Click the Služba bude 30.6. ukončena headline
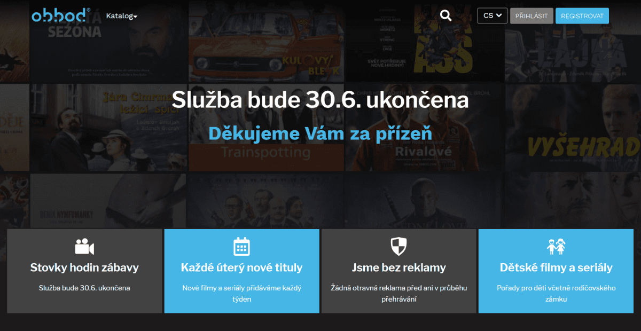Screen dimensions: 641x331 coord(320,100)
